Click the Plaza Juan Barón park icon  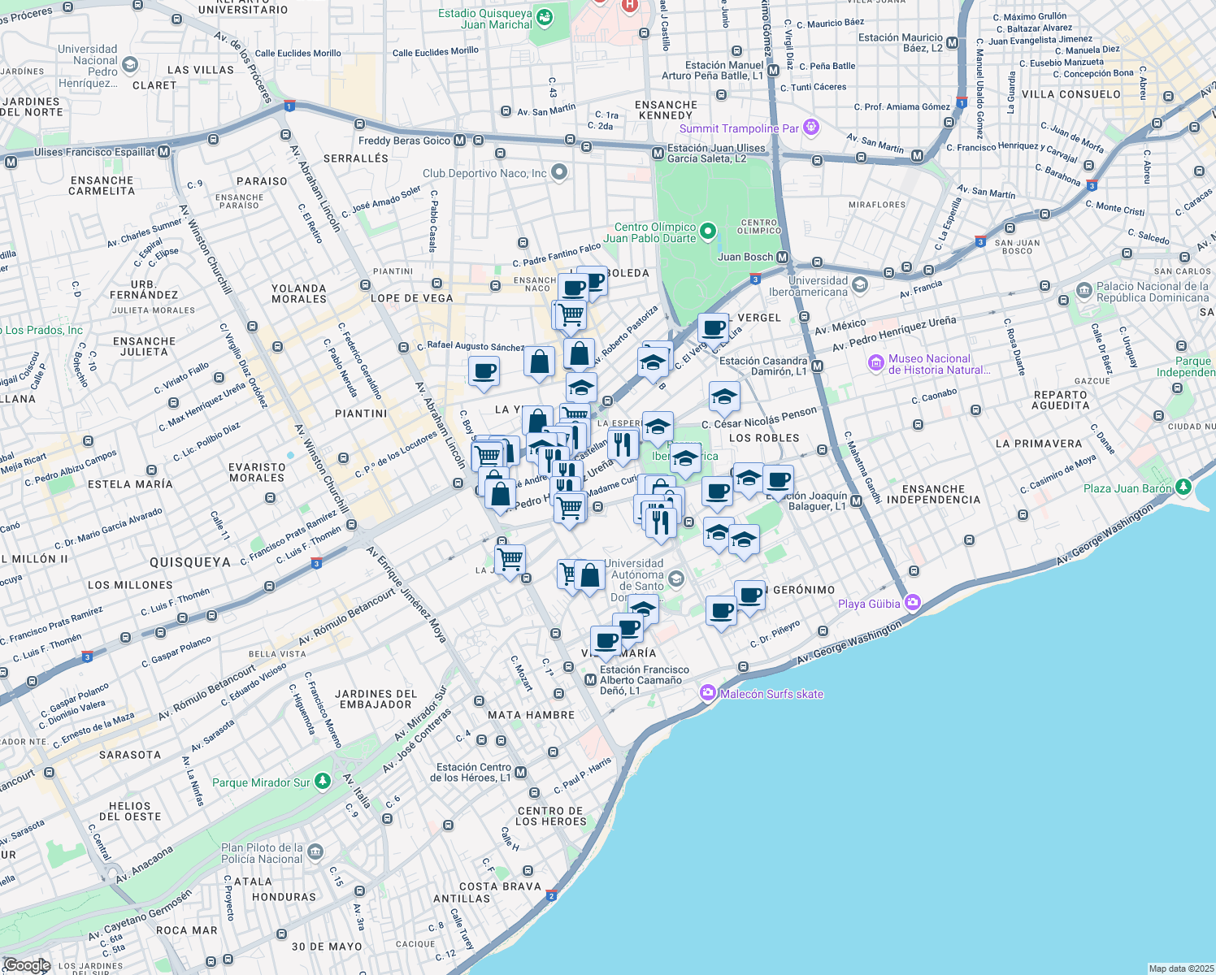[1183, 487]
